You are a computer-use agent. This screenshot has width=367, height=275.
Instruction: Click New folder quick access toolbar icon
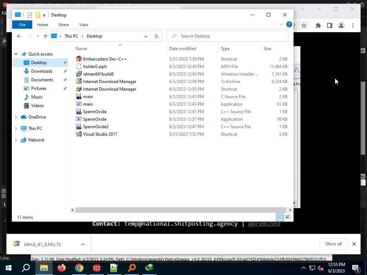coord(38,15)
